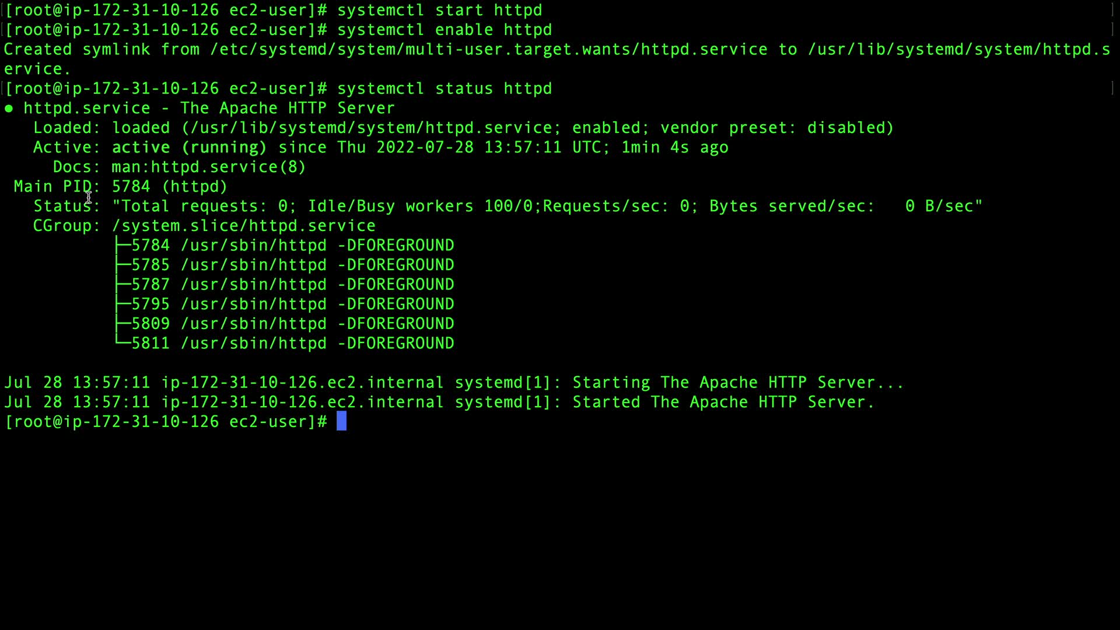Click the /system.slice/httpd.service CGroup path
Screen dimensions: 1120x630
pyautogui.click(x=243, y=226)
